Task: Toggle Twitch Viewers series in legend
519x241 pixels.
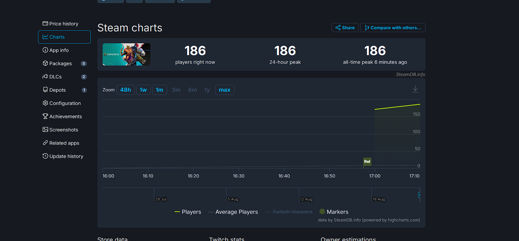Action: pyautogui.click(x=289, y=212)
